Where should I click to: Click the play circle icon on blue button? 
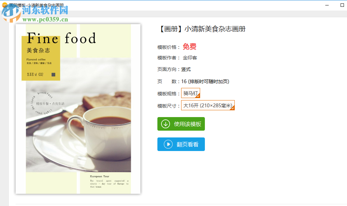(168, 145)
